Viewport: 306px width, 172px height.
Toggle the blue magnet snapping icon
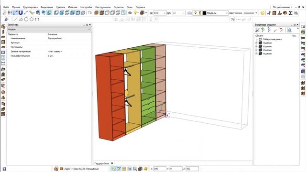pyautogui.click(x=21, y=13)
